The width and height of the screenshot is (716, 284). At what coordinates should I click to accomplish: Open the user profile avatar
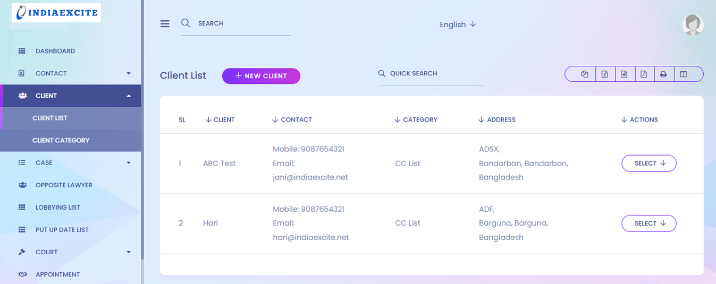[x=693, y=25]
